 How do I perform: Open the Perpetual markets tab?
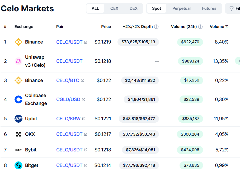coord(181,8)
